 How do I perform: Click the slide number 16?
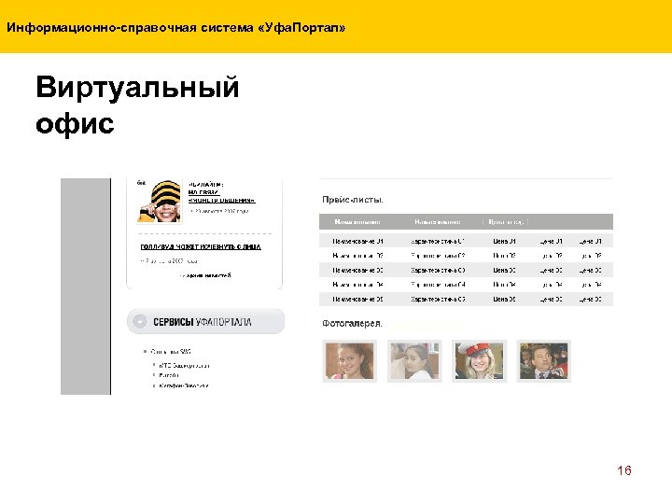coord(624,470)
